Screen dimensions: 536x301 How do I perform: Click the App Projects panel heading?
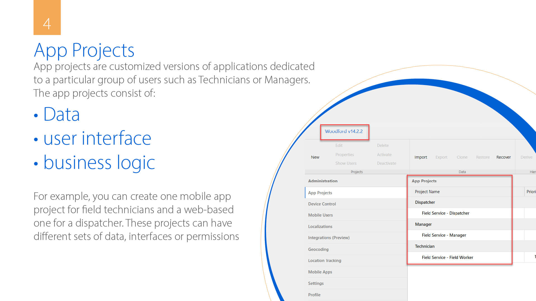click(424, 181)
